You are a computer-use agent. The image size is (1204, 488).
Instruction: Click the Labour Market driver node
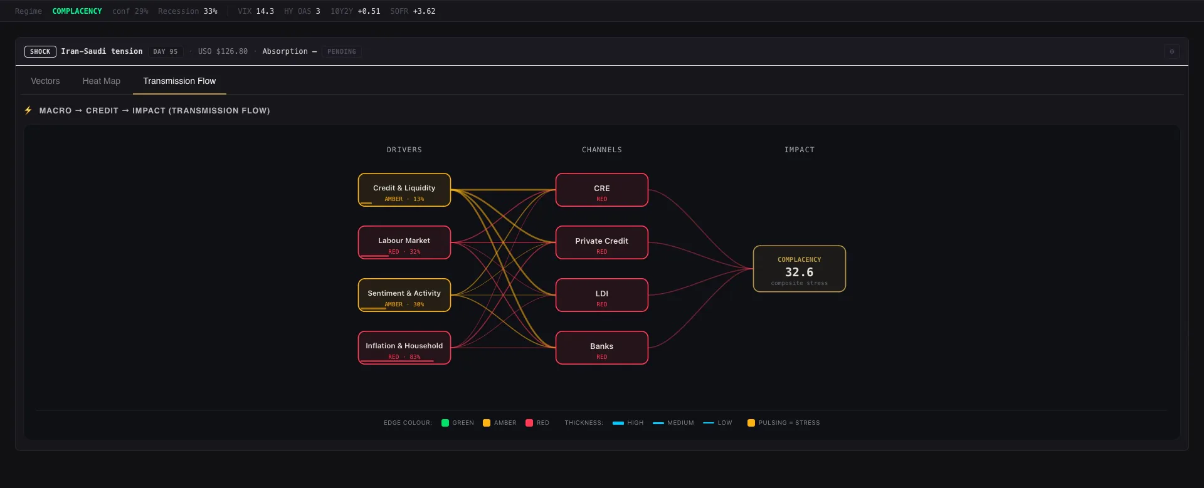click(404, 242)
